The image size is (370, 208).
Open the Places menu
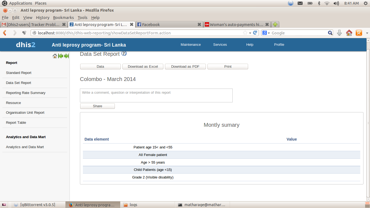point(41,3)
